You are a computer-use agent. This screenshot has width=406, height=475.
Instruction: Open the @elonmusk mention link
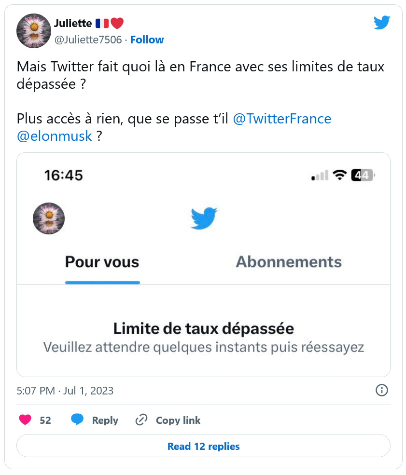coord(54,136)
